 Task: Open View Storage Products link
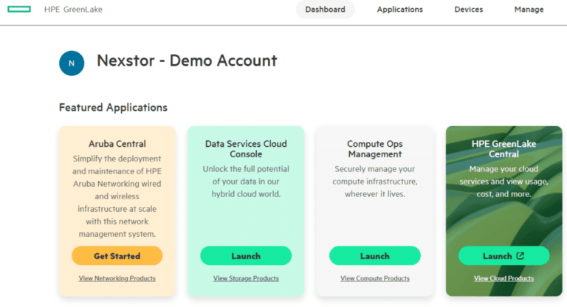[246, 278]
